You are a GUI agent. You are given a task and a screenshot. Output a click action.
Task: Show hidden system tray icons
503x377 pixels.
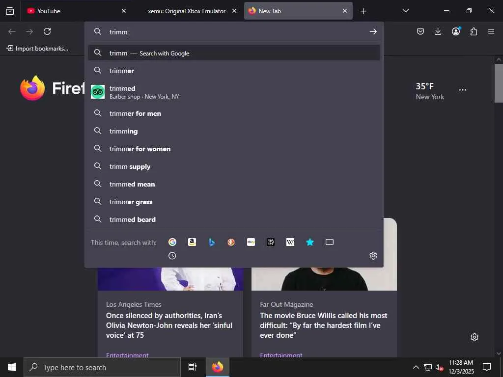click(x=416, y=367)
